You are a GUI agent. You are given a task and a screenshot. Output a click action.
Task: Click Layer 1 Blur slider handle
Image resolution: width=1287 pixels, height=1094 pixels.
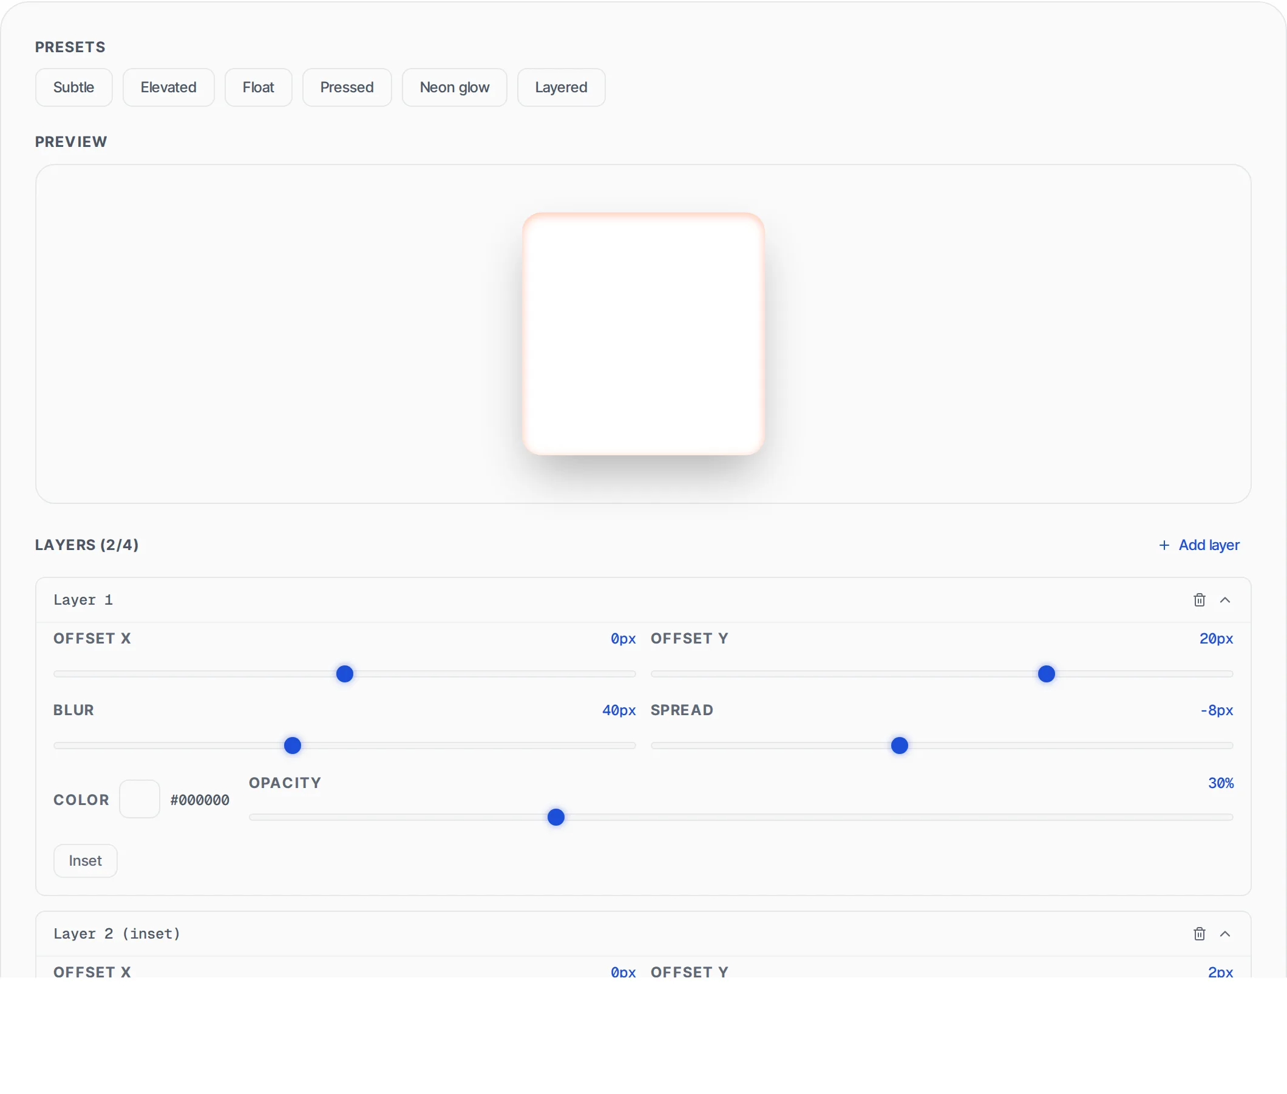coord(292,745)
